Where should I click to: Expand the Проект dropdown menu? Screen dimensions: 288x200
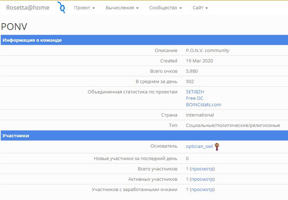(85, 8)
